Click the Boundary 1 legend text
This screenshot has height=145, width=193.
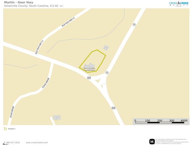(12, 129)
